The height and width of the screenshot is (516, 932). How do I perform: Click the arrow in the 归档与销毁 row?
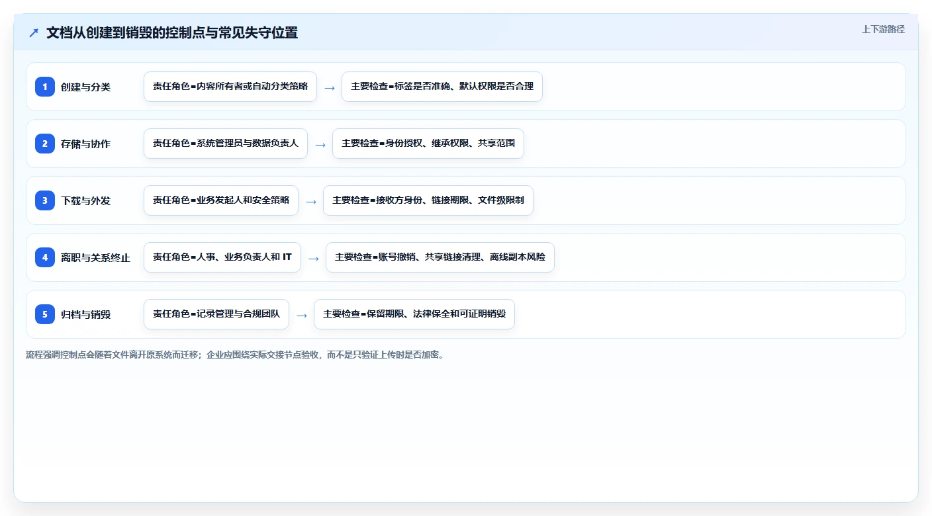[x=302, y=315]
